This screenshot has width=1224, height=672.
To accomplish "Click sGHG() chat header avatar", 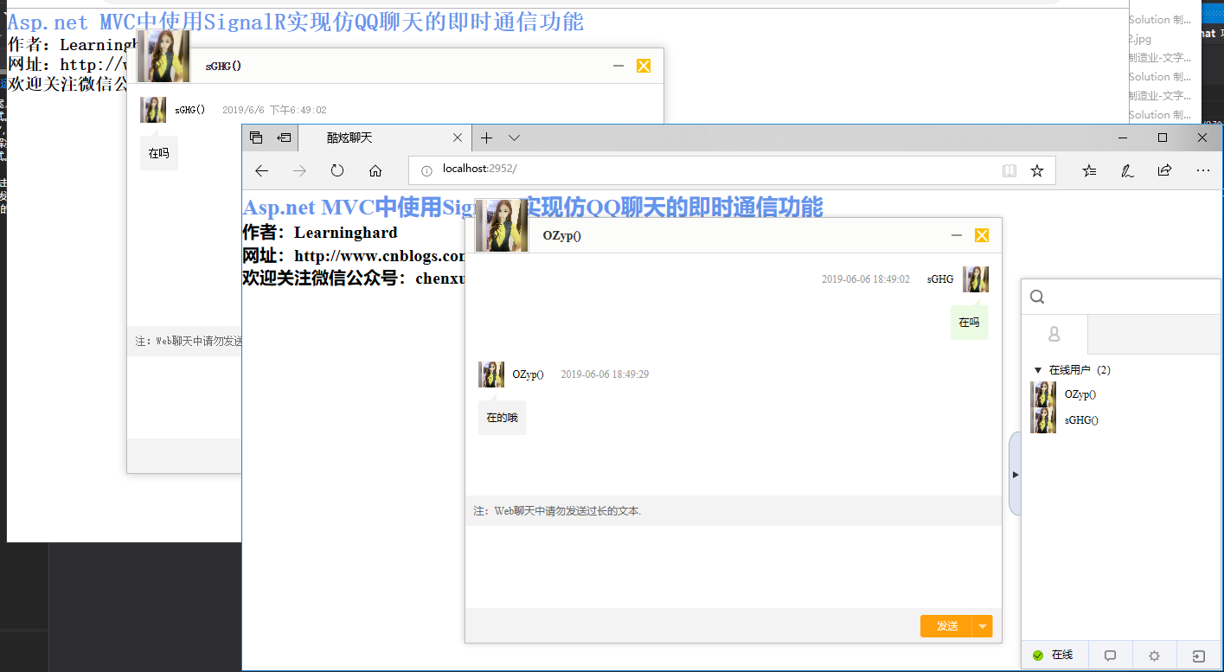I will [x=163, y=56].
